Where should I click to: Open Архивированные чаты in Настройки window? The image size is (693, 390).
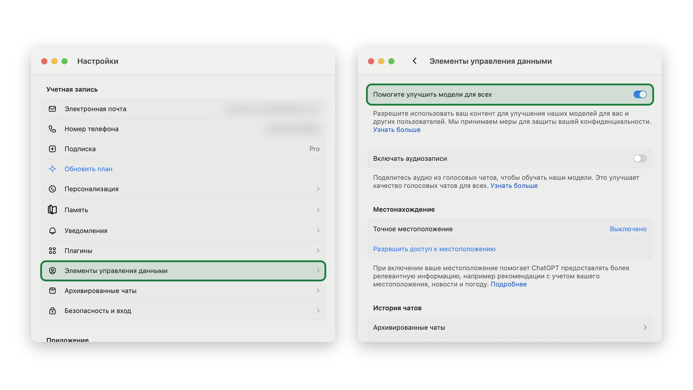coord(183,291)
